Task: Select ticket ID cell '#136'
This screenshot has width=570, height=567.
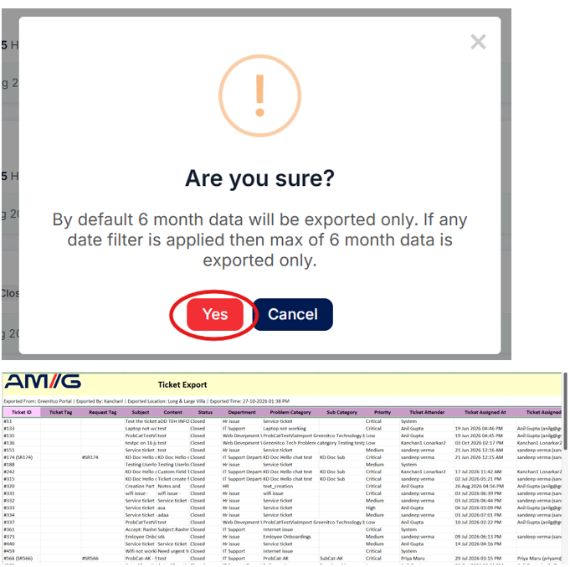Action: pyautogui.click(x=22, y=443)
